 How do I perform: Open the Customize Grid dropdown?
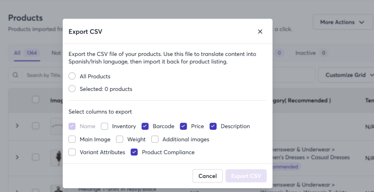pos(346,75)
